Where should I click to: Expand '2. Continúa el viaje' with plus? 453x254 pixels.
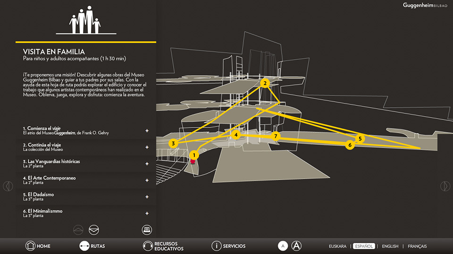(147, 147)
